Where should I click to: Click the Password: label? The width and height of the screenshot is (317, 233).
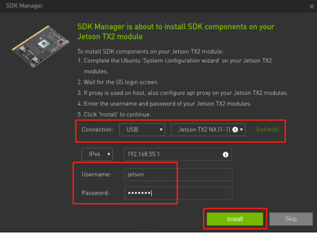(x=96, y=193)
